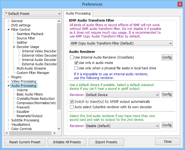Select Compressor/Normalizer/etc tree item

[x=36, y=103]
